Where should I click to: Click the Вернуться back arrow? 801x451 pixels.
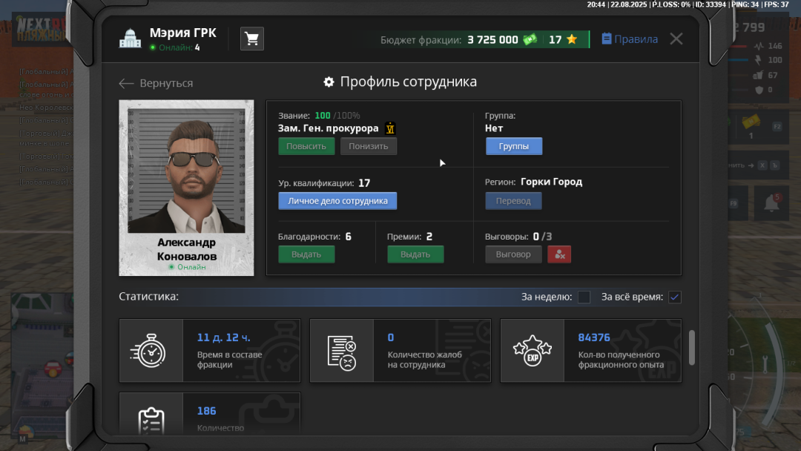coord(126,84)
